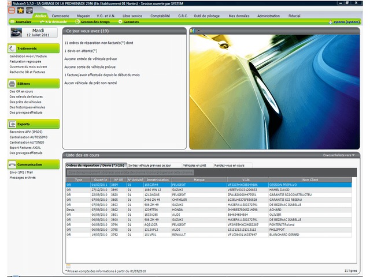Image resolution: width=370 pixels, height=277 pixels.
Task: Open the Libre service menu
Action: point(132,16)
